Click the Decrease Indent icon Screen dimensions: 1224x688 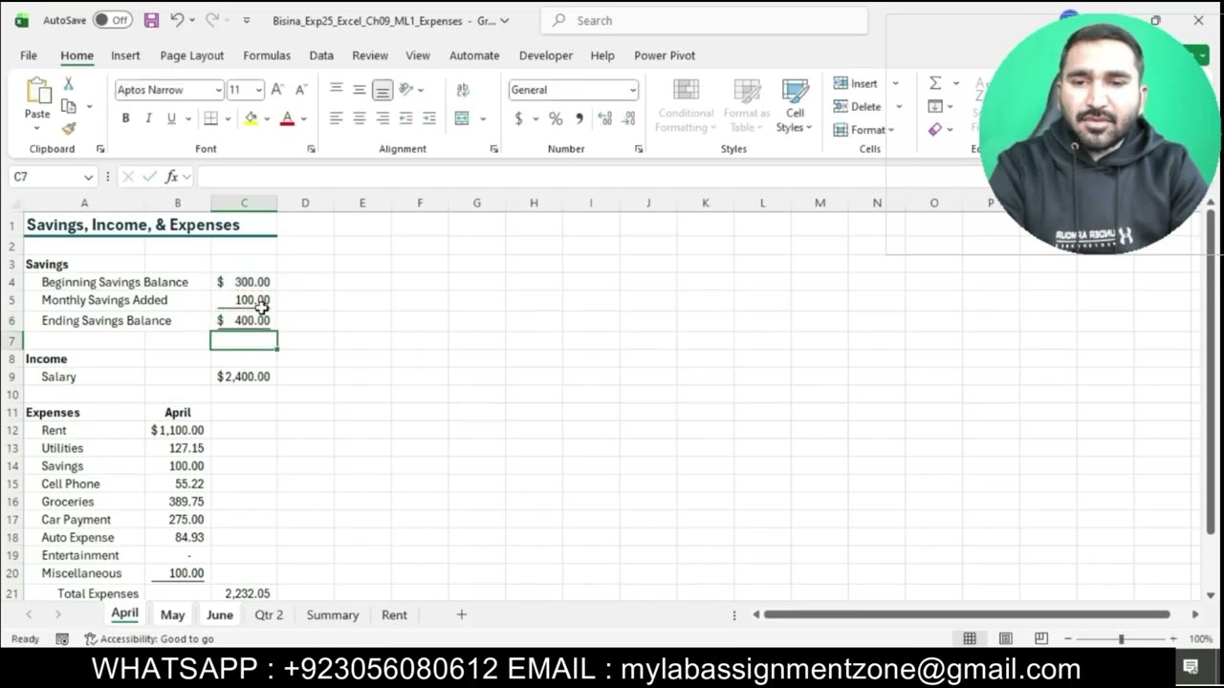[405, 118]
